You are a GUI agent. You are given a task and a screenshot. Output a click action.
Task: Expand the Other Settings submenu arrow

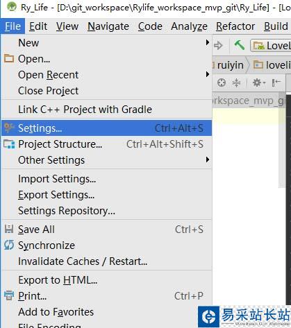pyautogui.click(x=208, y=159)
